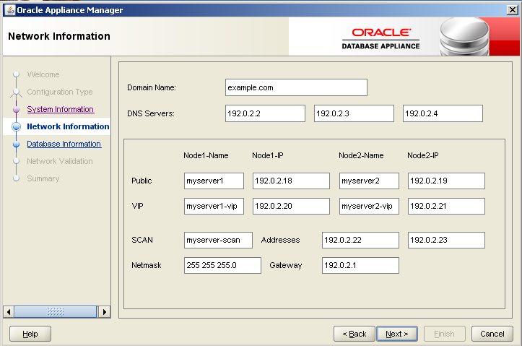Click the System Information step bullet icon
The width and height of the screenshot is (522, 346).
(x=17, y=109)
